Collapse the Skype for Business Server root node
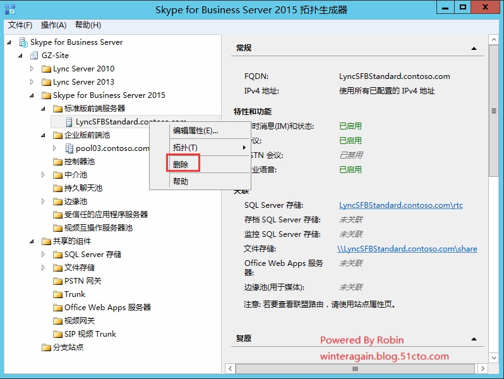Image resolution: width=504 pixels, height=379 pixels. 9,42
